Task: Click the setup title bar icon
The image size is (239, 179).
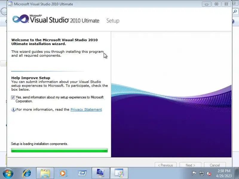Action: coord(10,4)
